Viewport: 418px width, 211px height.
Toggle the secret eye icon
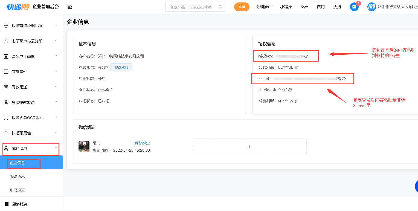[344, 79]
